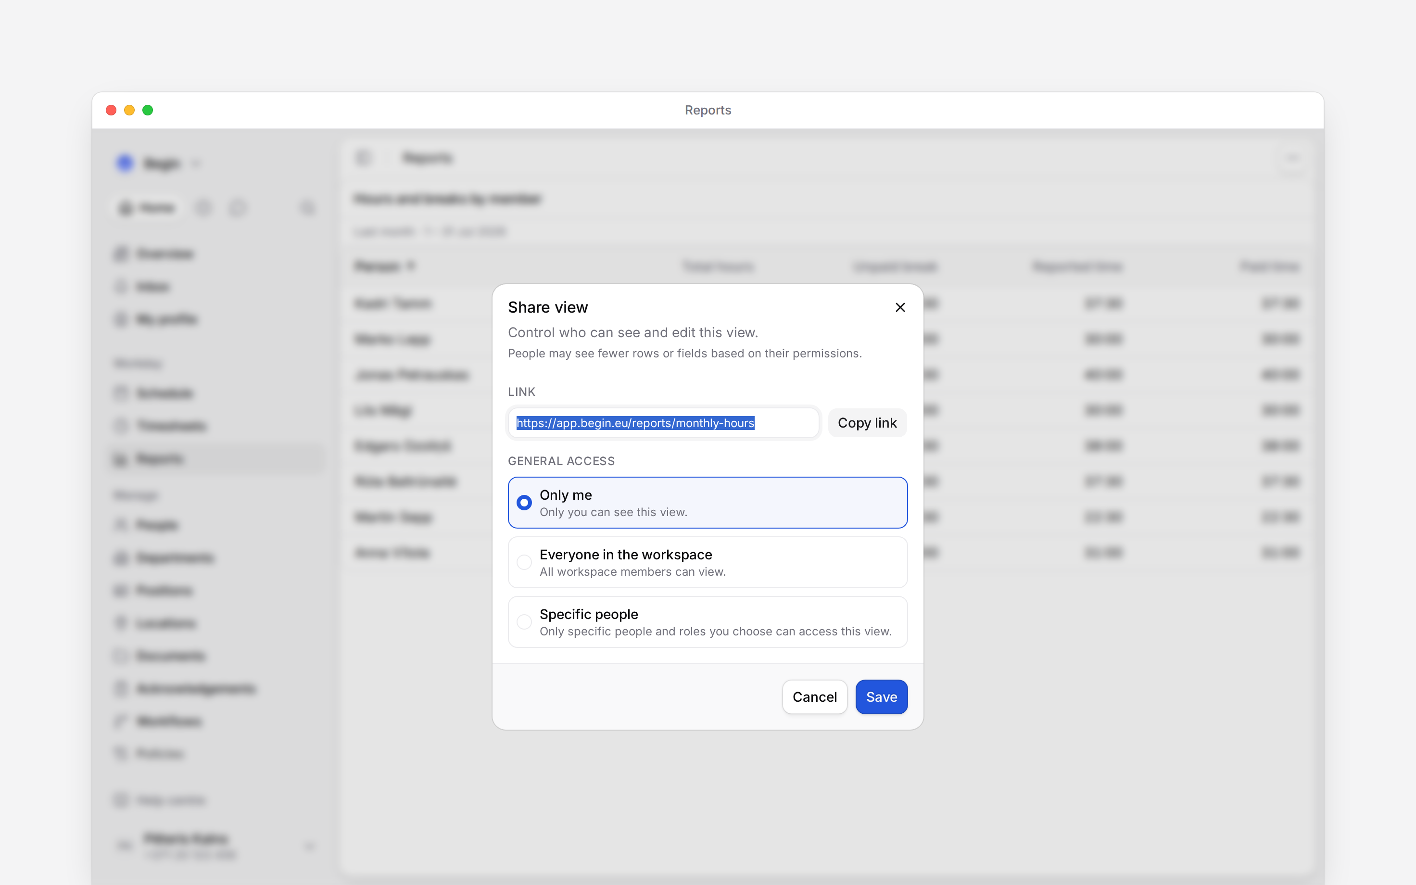This screenshot has height=885, width=1416.
Task: Click the yellow minimize window button
Action: 129,110
